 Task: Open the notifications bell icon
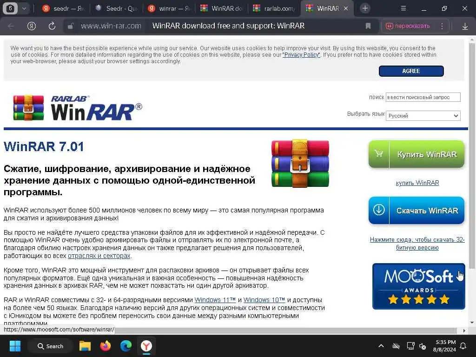pyautogui.click(x=463, y=346)
